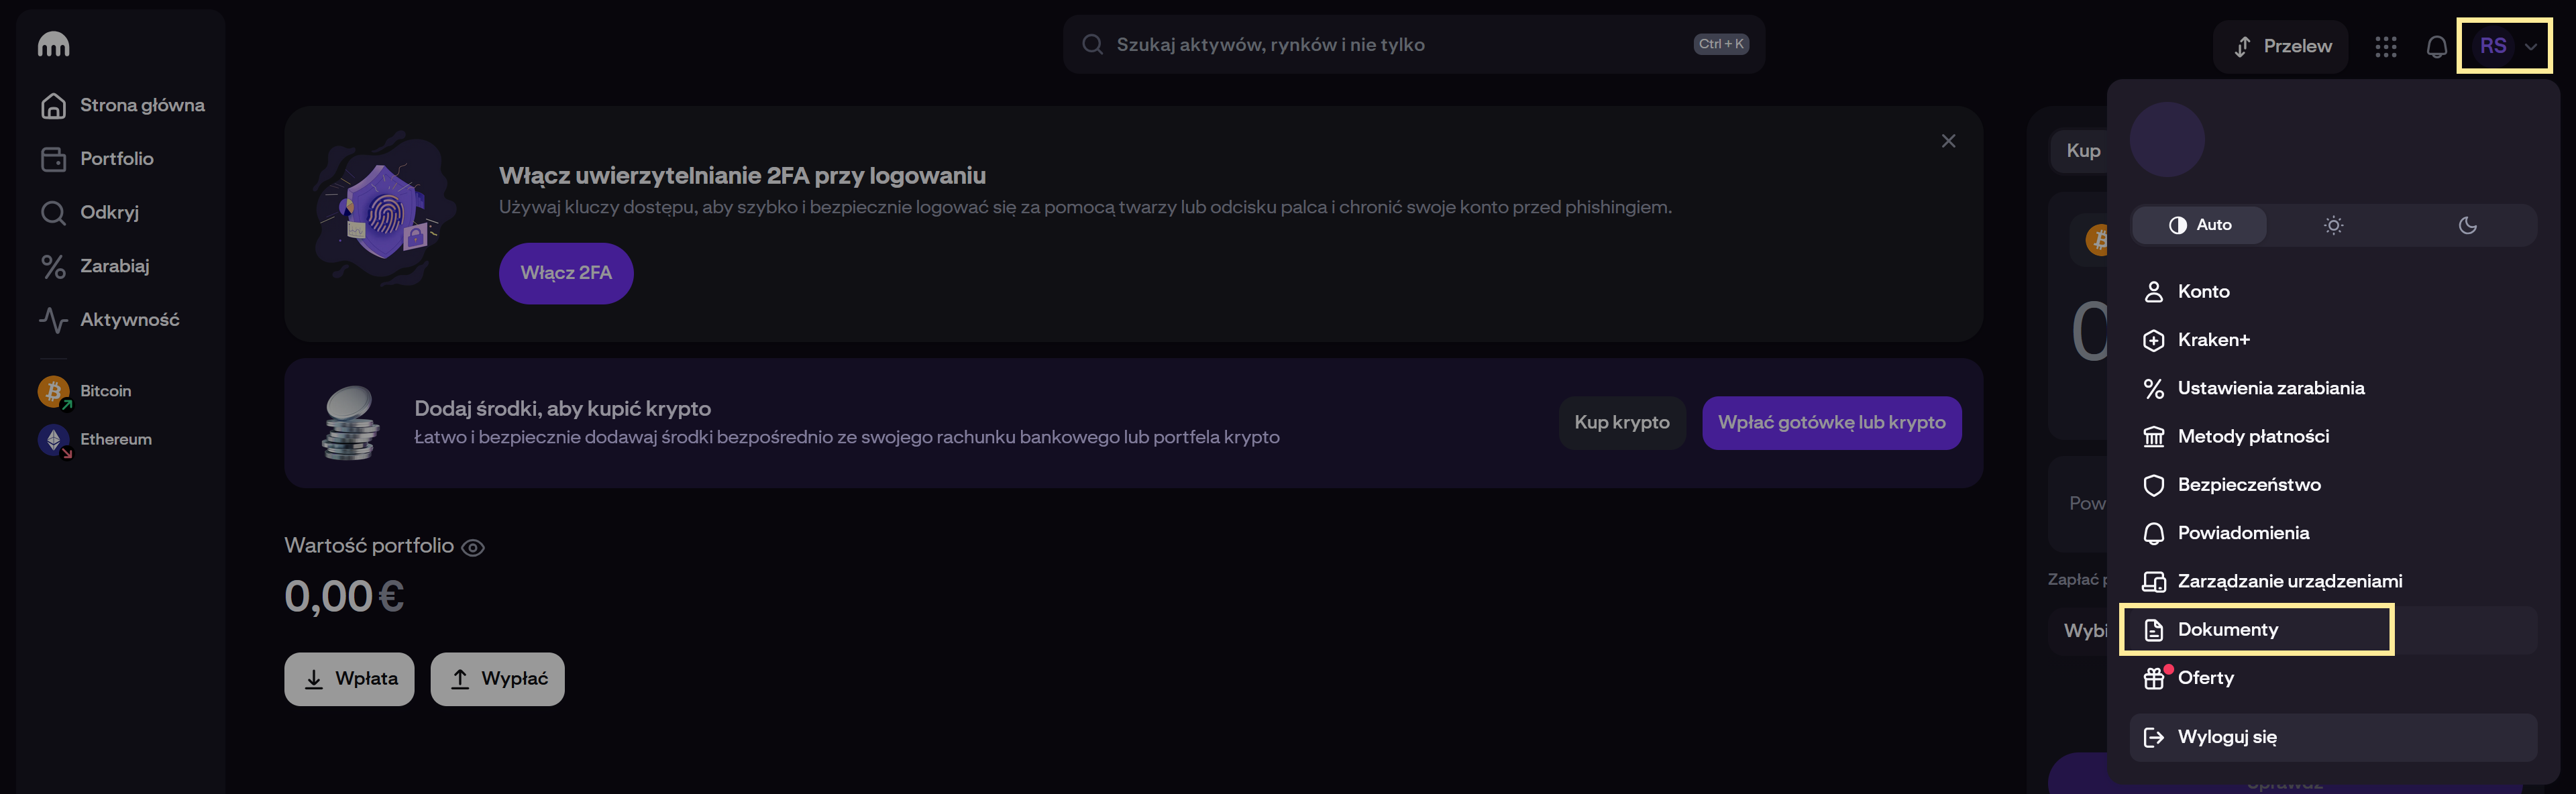
Task: Switch to dark theme moon icon
Action: pyautogui.click(x=2467, y=225)
